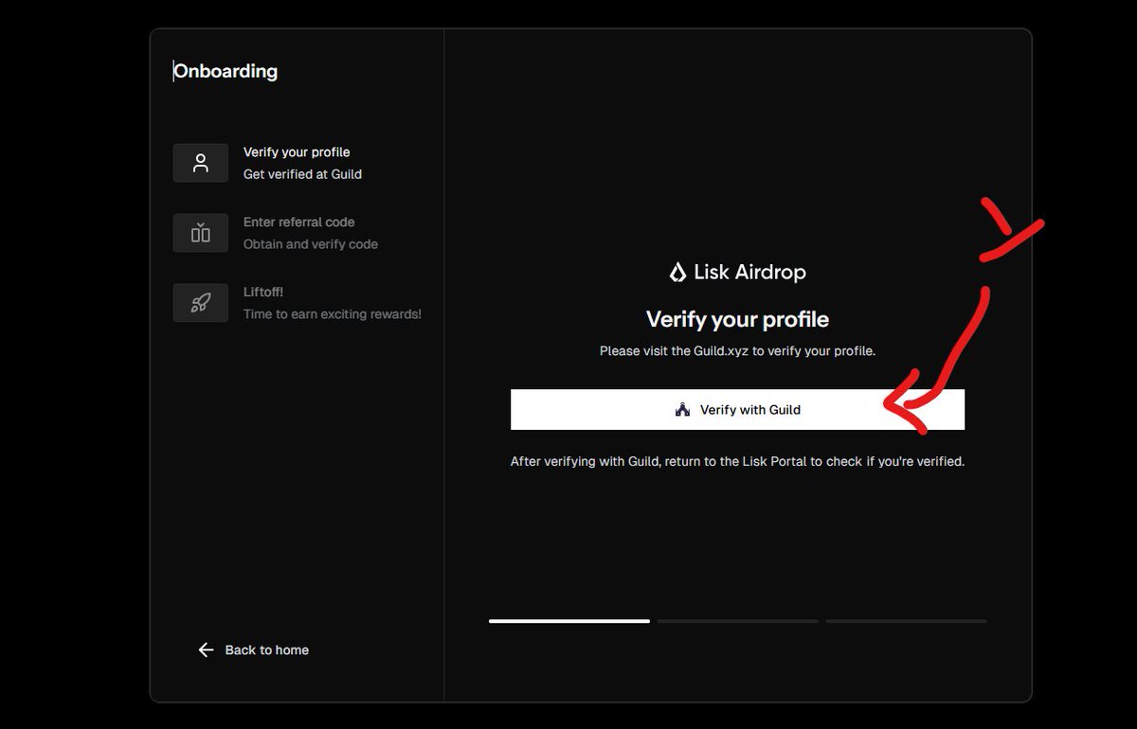
Task: Click the 'Verify your profile' main heading
Action: [x=737, y=319]
